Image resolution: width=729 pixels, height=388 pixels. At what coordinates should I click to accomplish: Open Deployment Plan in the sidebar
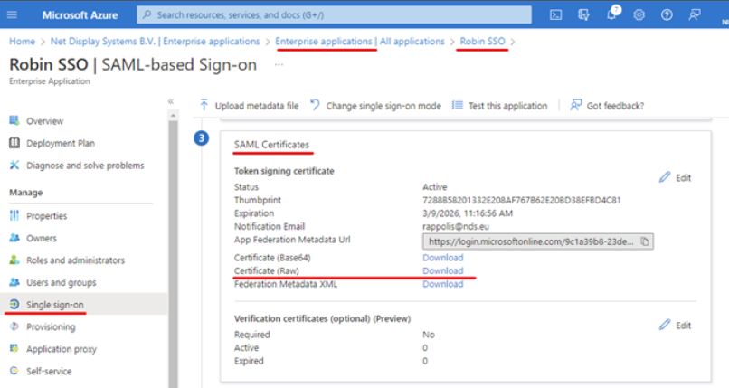(x=61, y=143)
